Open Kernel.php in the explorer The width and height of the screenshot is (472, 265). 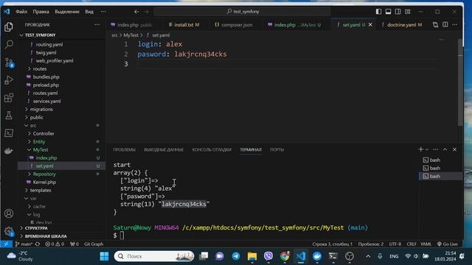(62, 183)
